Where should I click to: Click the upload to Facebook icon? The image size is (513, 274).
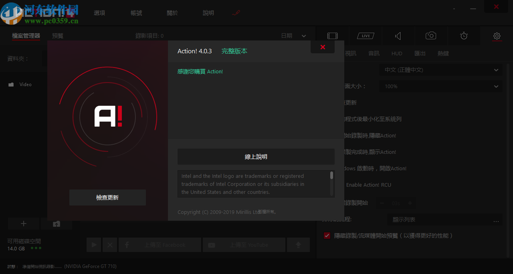127,245
